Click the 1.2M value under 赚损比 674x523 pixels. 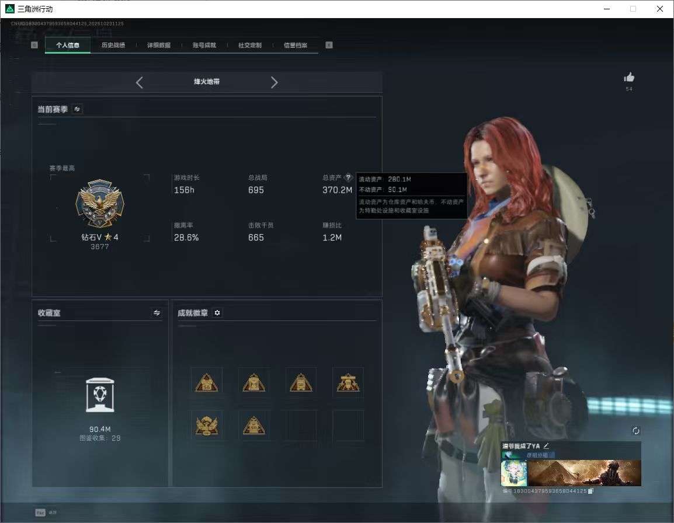(332, 237)
